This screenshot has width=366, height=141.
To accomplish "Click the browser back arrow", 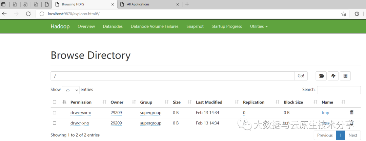I will pyautogui.click(x=4, y=14).
